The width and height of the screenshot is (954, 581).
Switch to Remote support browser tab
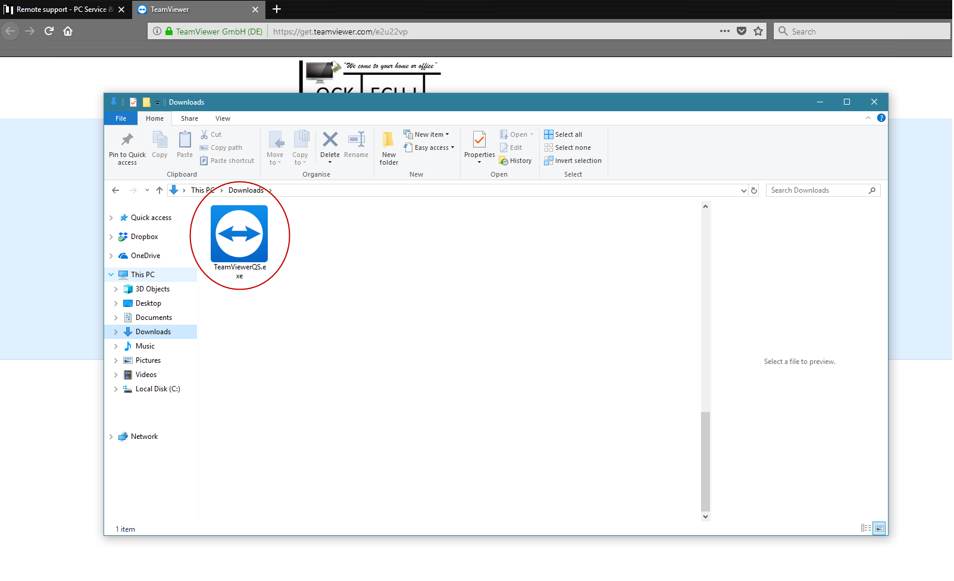coord(64,10)
